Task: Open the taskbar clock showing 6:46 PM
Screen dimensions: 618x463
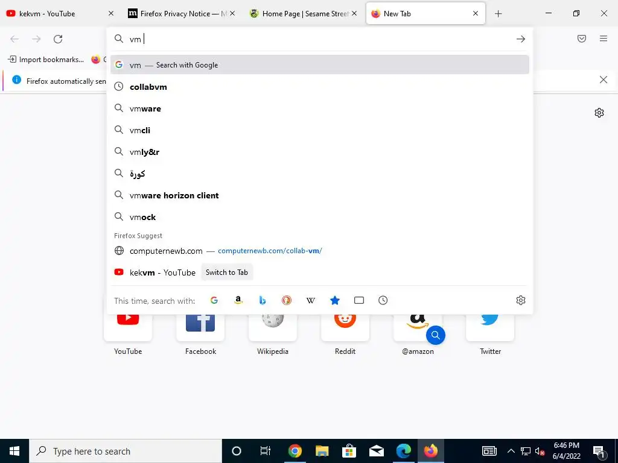Action: tap(566, 451)
